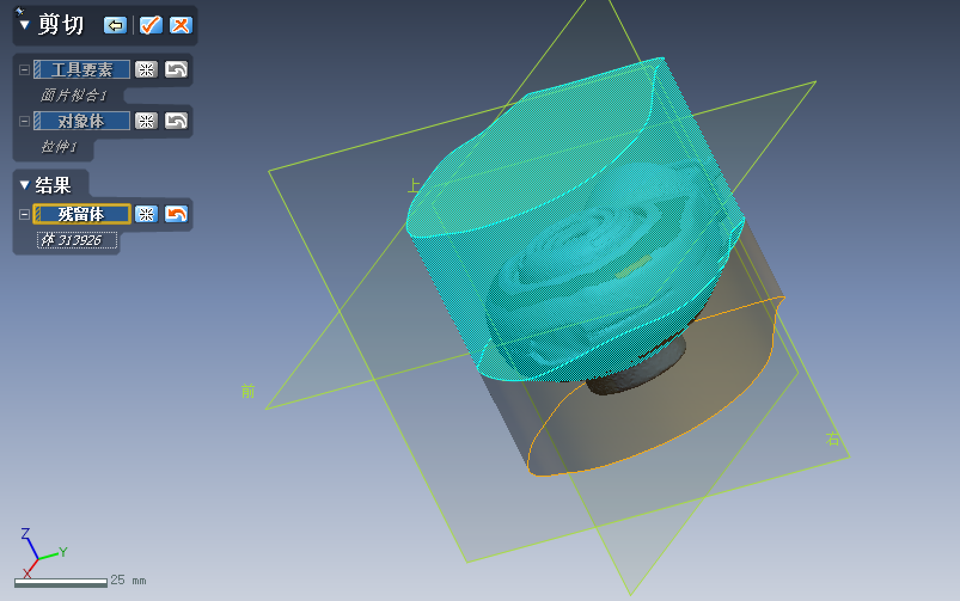Reset the 残留体 selection with orange undo arrow
960x601 pixels.
(x=176, y=214)
